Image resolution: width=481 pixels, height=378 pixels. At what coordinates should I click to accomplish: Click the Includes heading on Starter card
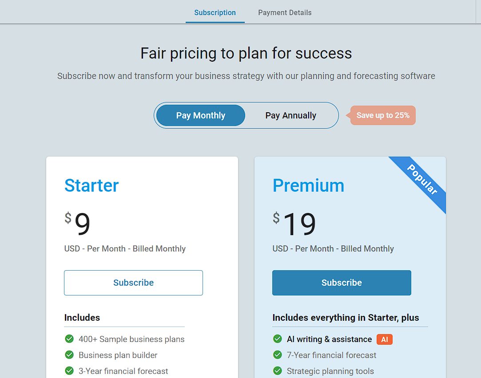tap(82, 317)
